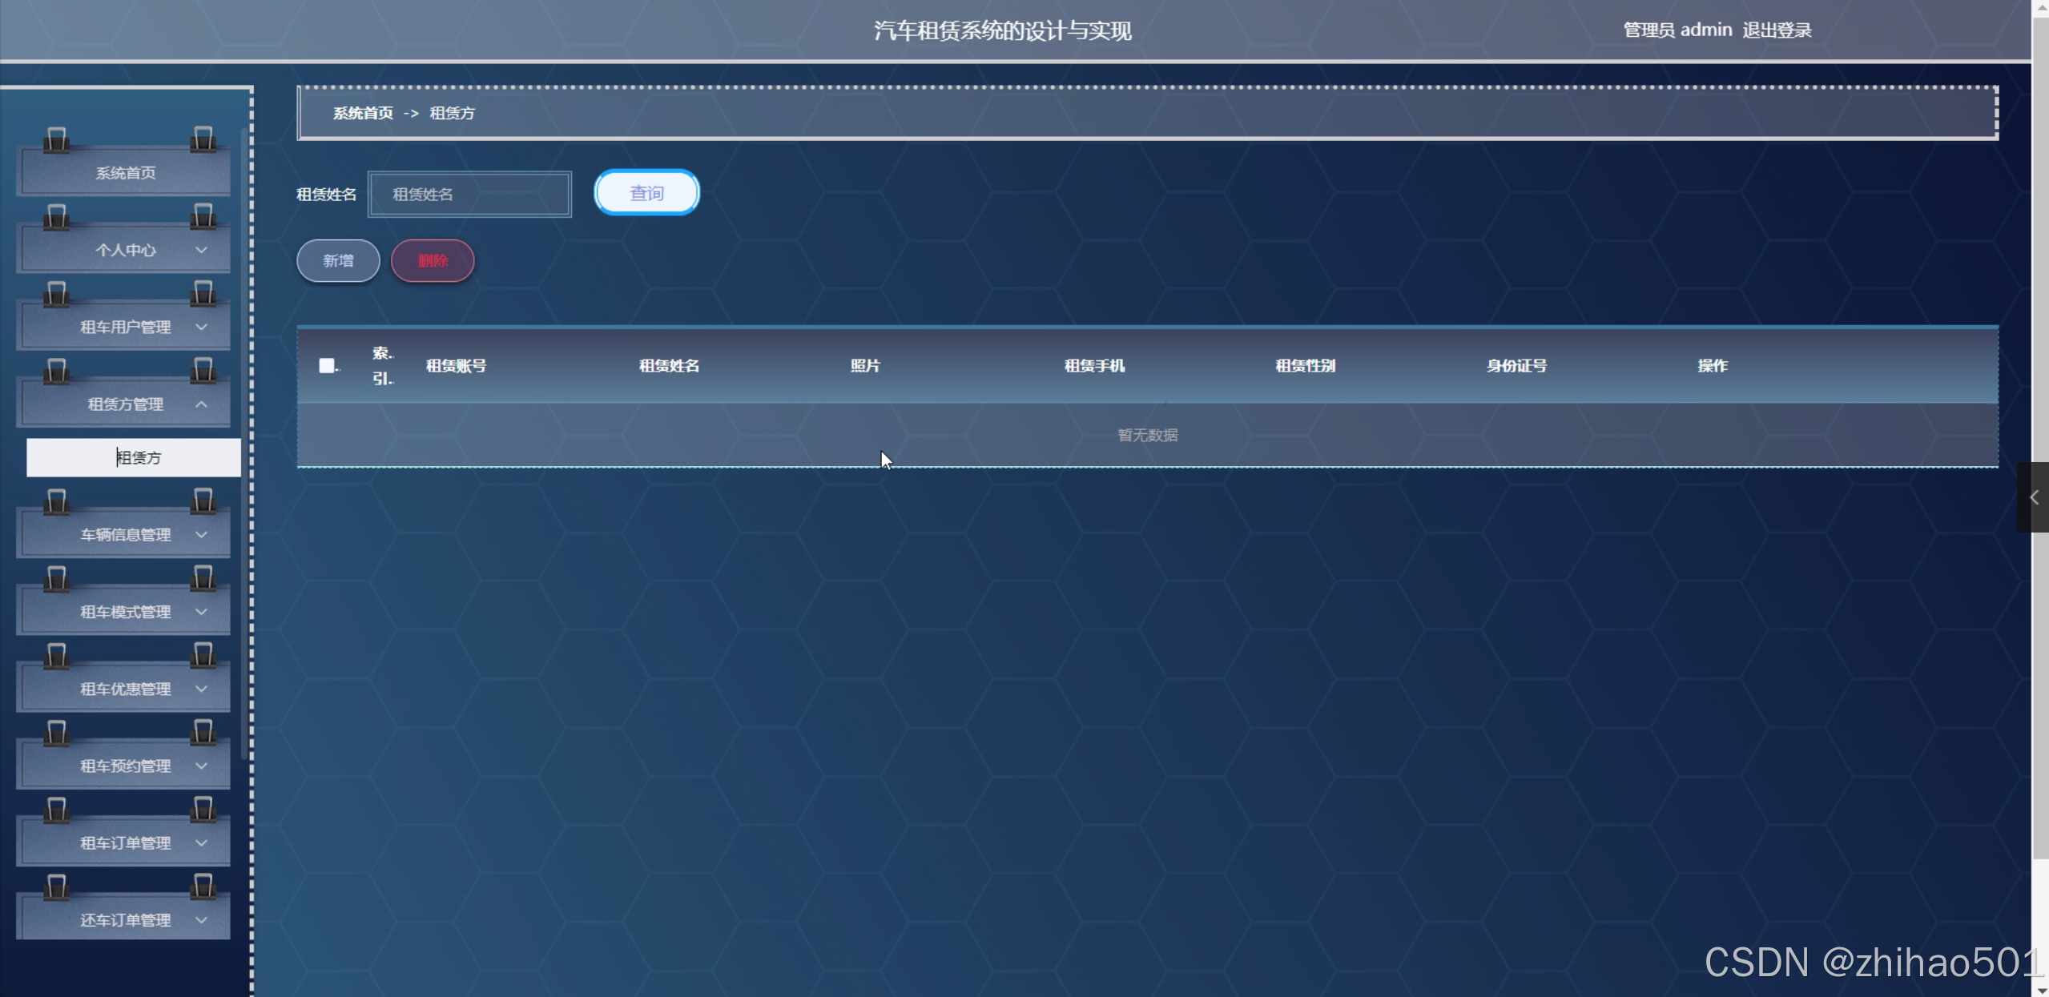
Task: Expand the 租车订单管理 menu
Action: 125,843
